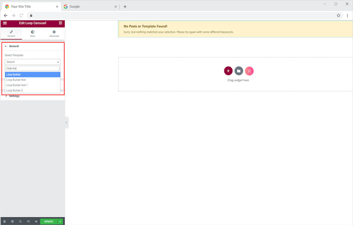Expand the Settings section

[x=14, y=96]
